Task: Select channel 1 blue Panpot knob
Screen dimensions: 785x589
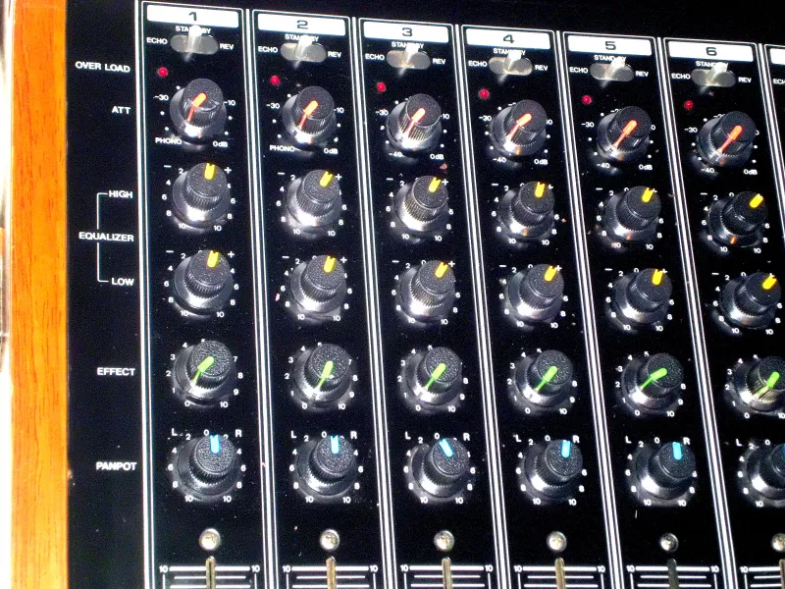Action: (x=210, y=459)
